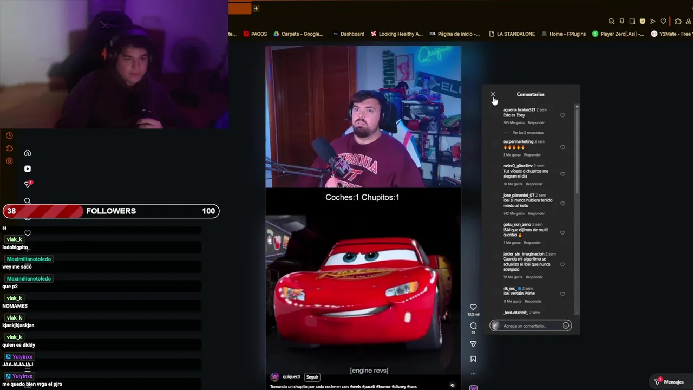The width and height of the screenshot is (693, 390).
Task: Click the Seguir button for quiquec0
Action: click(312, 377)
